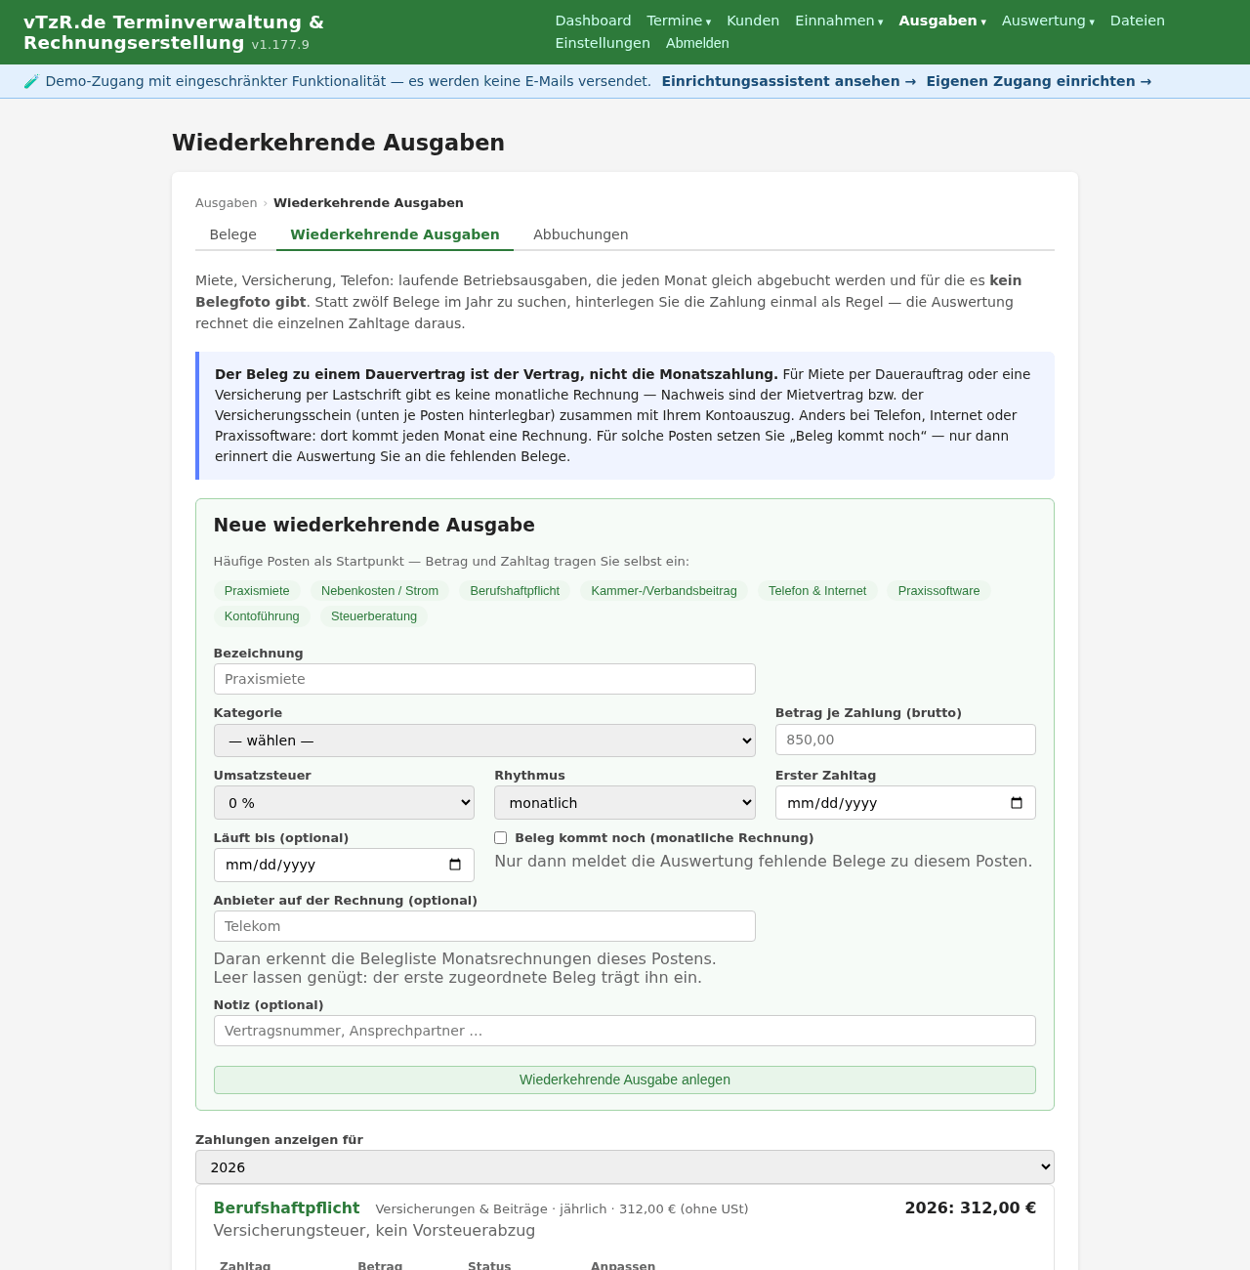Choose the Steuerberatung preset chip
The image size is (1250, 1270).
point(374,616)
